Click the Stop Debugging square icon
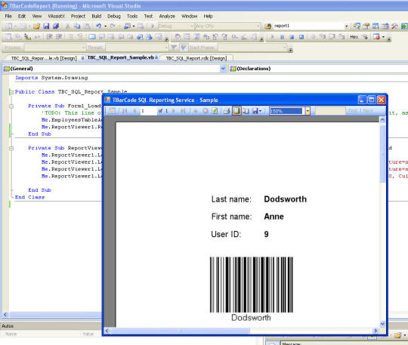The image size is (408, 345). [x=292, y=37]
